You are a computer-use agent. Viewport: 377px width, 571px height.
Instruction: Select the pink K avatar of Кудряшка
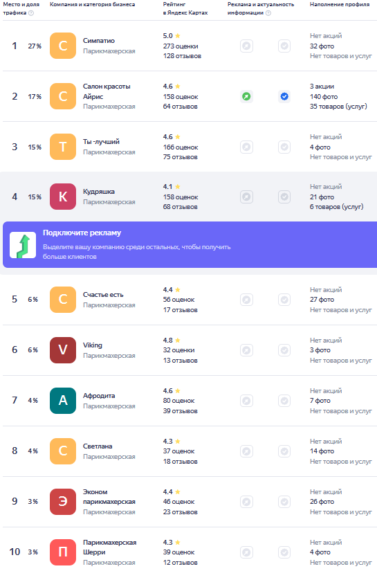[63, 197]
